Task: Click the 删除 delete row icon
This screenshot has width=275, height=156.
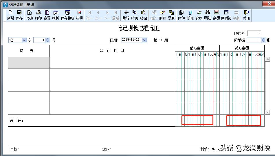Action: coord(163,15)
